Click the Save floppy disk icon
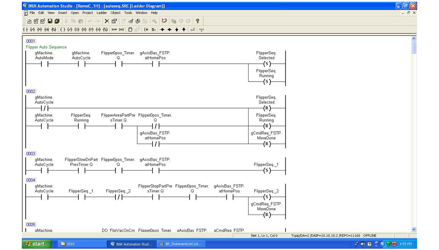 50,21
